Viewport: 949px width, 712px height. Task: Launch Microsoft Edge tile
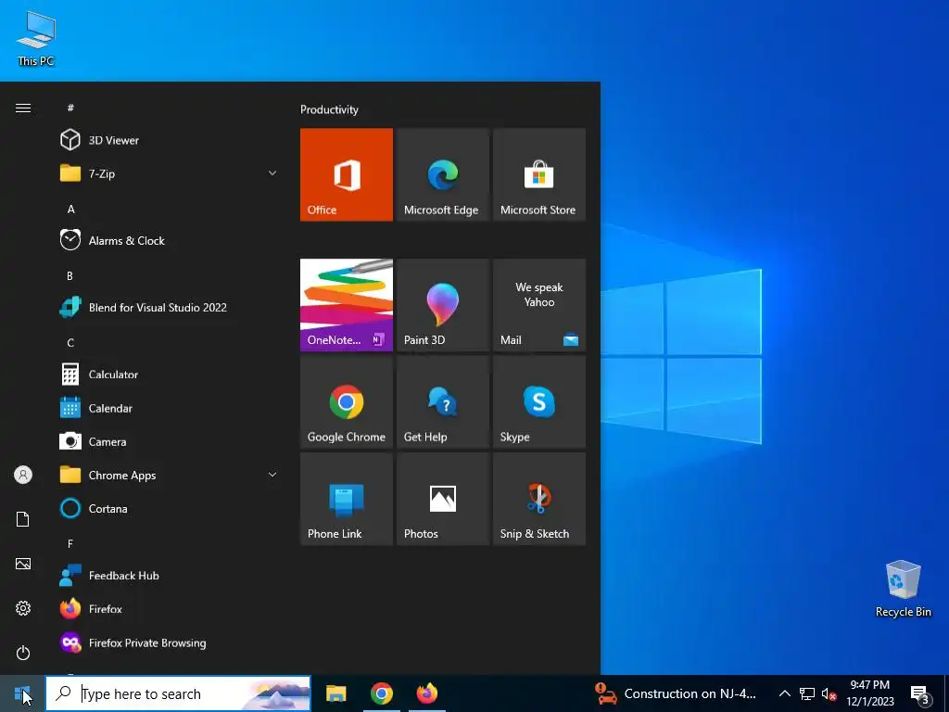(442, 174)
